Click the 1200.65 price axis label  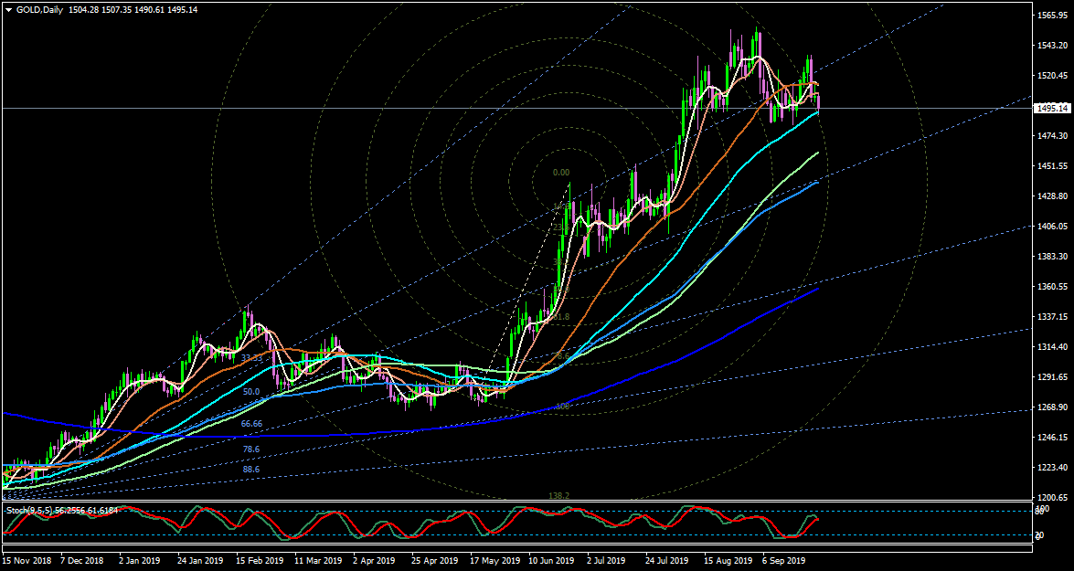1053,498
